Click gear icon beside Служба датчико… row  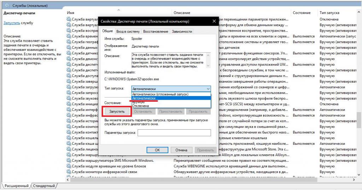69,53
